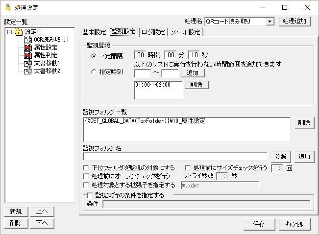Click the 属性設定 icon in the tree
The image size is (319, 235).
tap(28, 47)
